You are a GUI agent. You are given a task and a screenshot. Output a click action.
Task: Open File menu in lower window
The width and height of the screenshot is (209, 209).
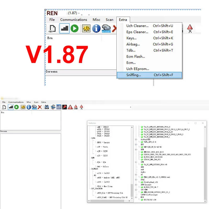coord(4,102)
